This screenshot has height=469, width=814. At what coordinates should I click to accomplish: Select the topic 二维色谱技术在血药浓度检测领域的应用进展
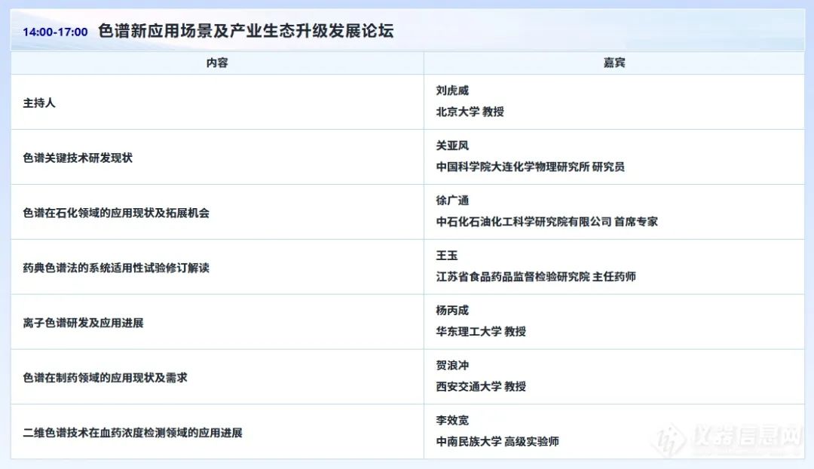133,433
